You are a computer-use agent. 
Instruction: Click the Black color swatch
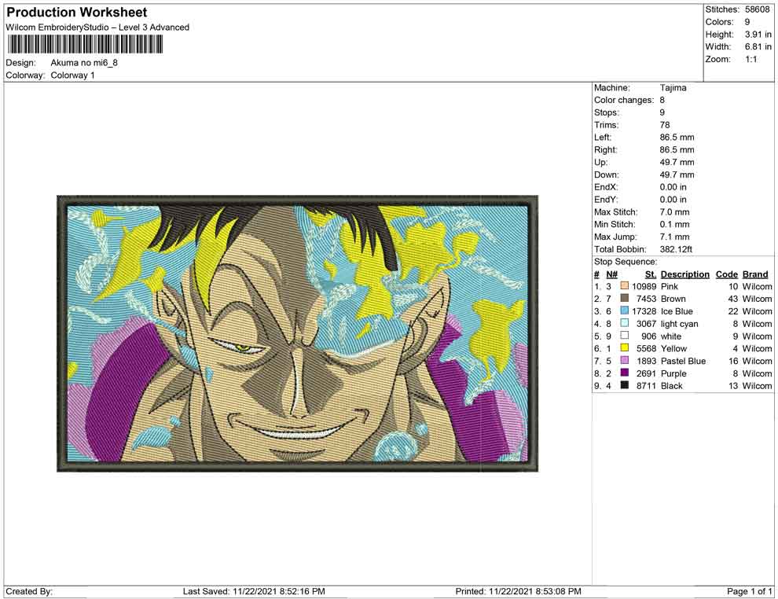click(625, 385)
